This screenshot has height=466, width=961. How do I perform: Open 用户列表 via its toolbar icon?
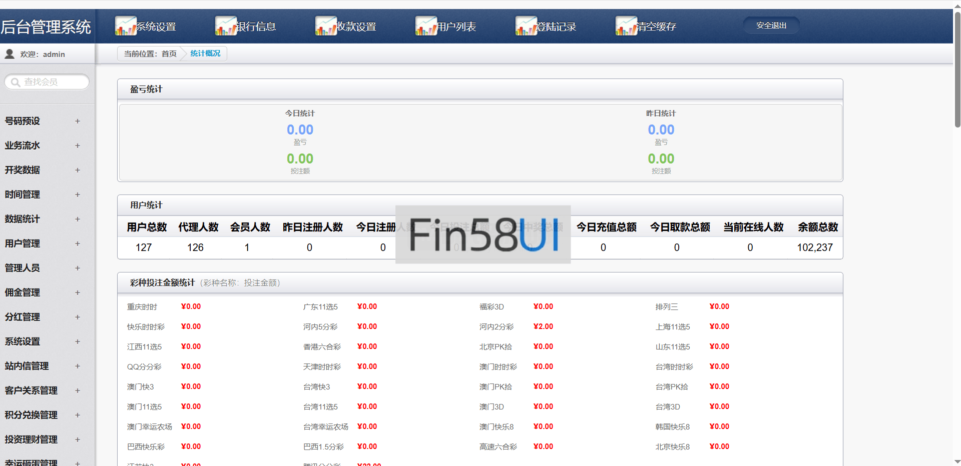[x=426, y=25]
